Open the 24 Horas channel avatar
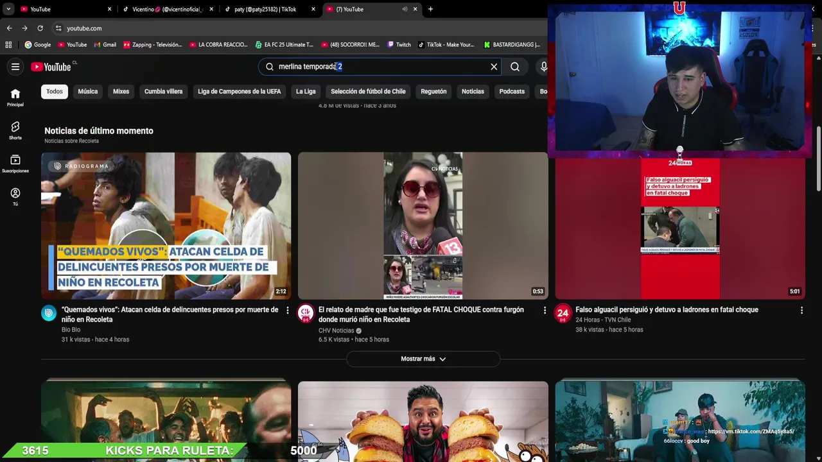 [563, 312]
